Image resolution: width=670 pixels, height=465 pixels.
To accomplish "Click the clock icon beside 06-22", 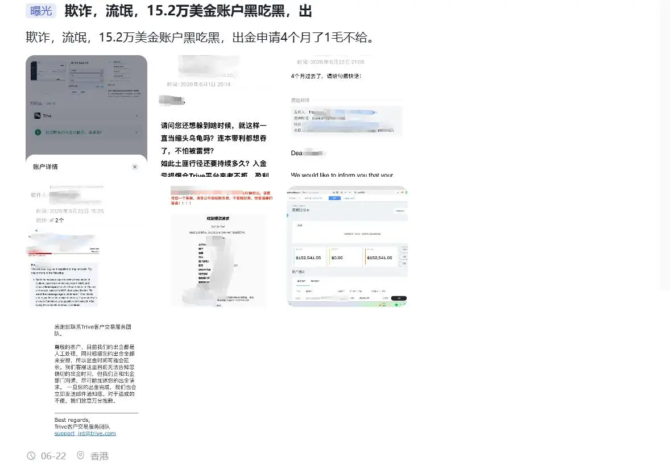I will point(31,456).
